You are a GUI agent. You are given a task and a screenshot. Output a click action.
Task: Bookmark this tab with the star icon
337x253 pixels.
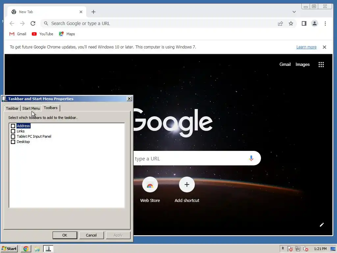tap(291, 23)
